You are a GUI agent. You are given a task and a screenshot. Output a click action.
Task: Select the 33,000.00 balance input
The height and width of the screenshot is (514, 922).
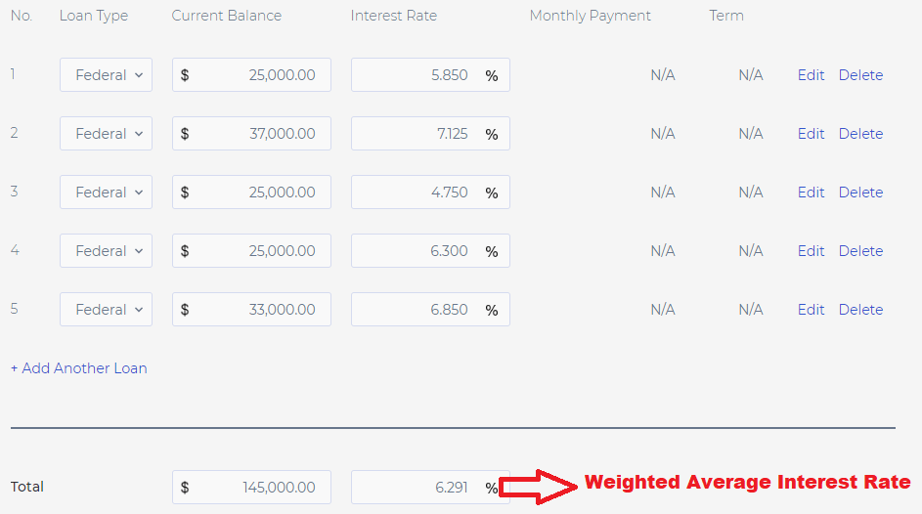tap(251, 310)
